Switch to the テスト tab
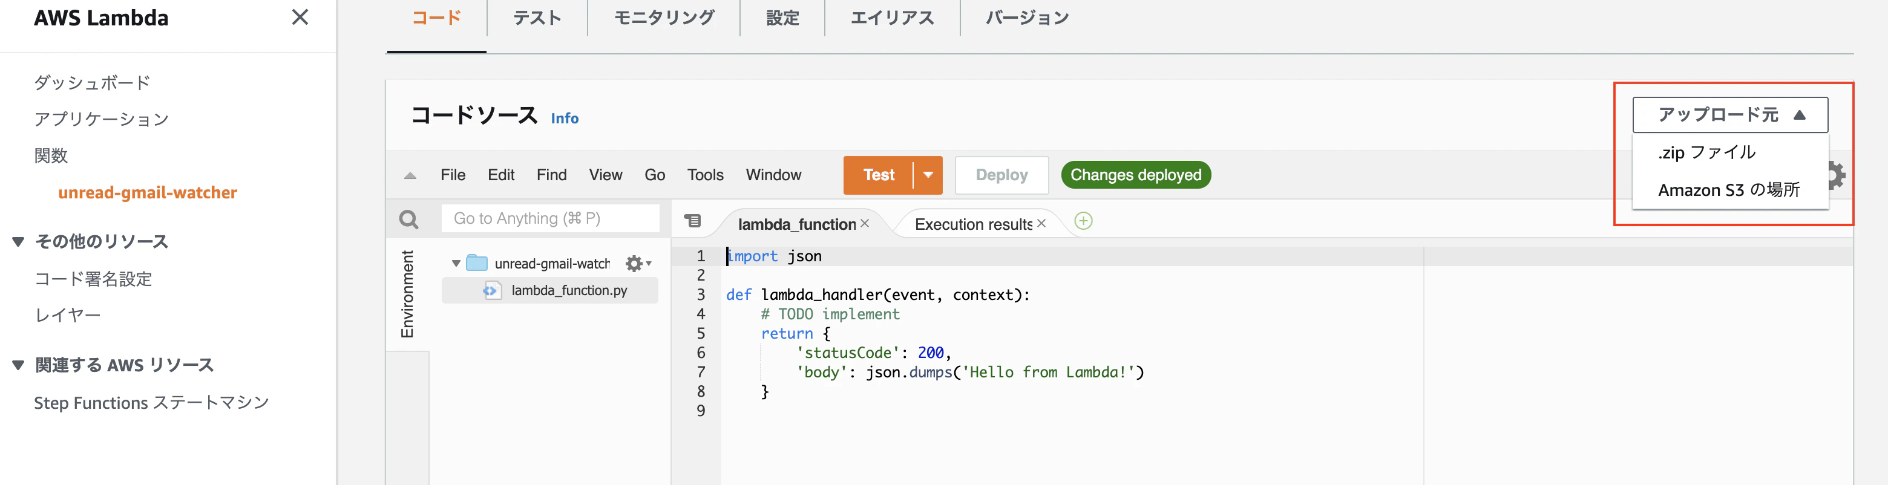Screen dimensions: 1888x485 coord(537,18)
